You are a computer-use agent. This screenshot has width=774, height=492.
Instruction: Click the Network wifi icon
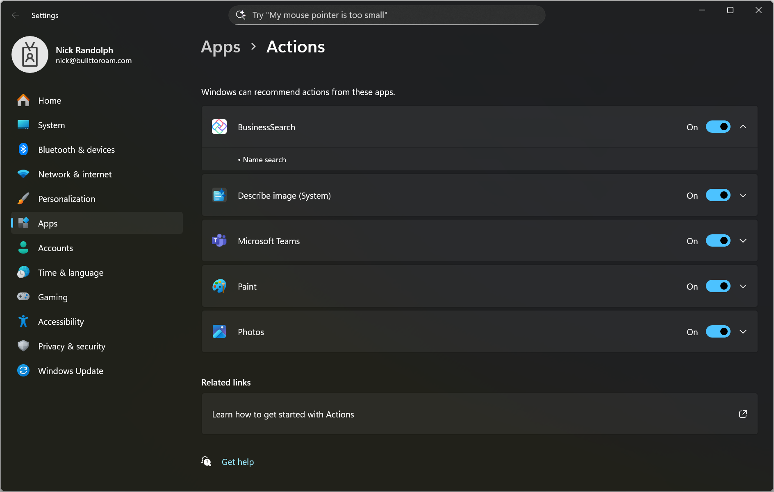pos(23,174)
